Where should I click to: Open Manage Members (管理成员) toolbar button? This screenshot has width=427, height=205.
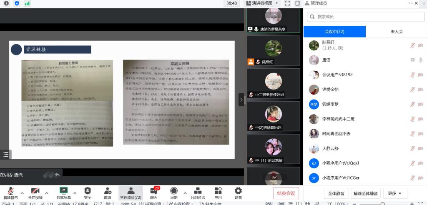tap(131, 193)
